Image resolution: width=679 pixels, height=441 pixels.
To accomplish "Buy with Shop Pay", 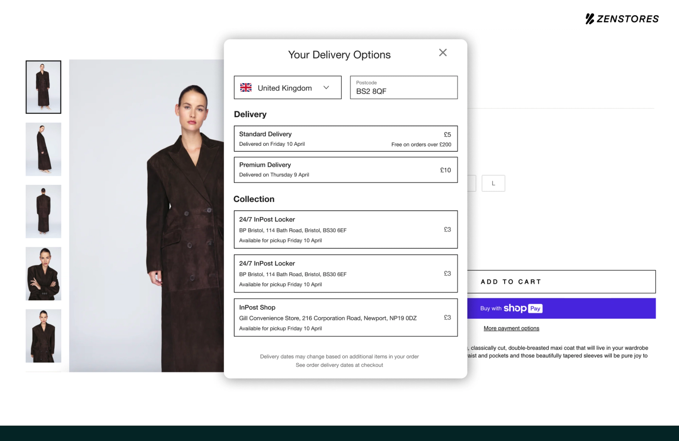I will coord(561,308).
